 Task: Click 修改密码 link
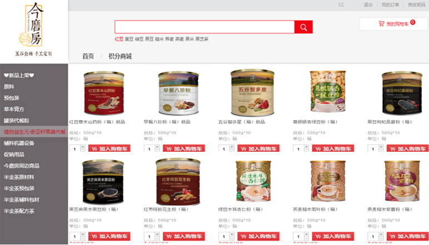(x=416, y=4)
